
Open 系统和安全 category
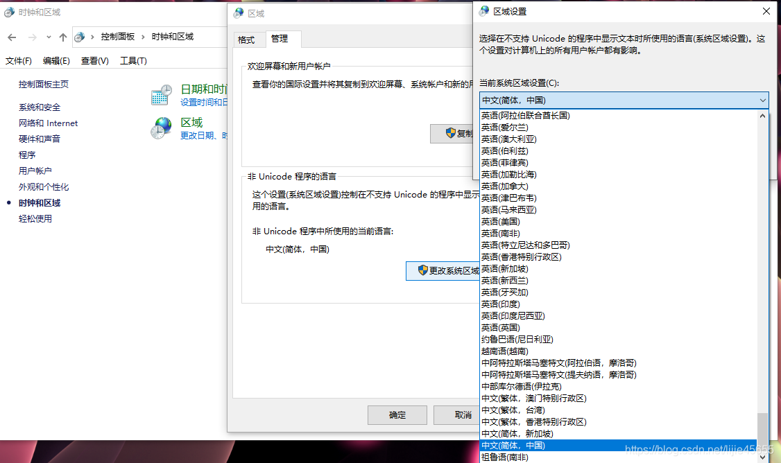coord(40,107)
